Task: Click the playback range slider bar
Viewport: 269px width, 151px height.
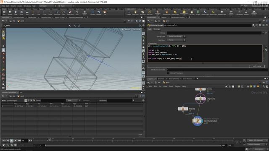Action: pos(133,146)
